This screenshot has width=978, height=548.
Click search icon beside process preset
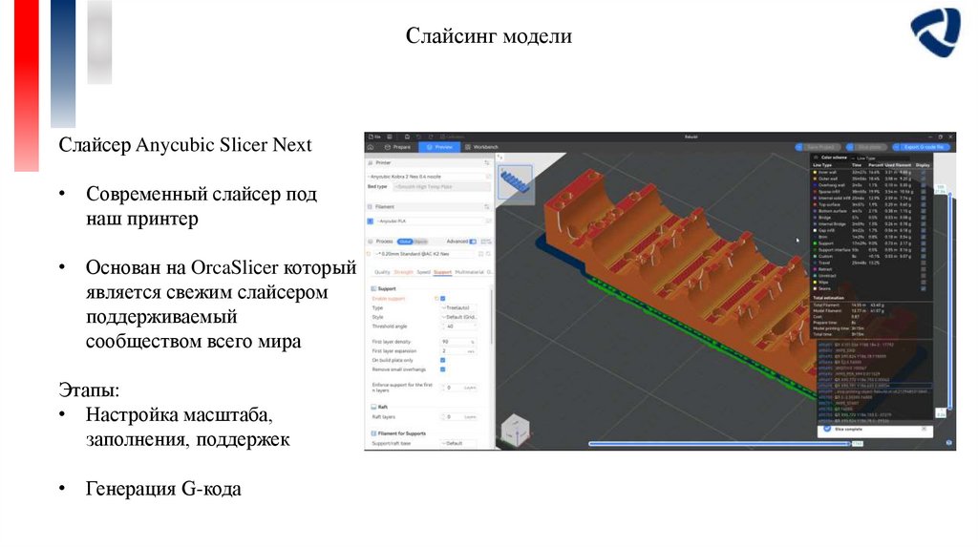click(x=488, y=254)
